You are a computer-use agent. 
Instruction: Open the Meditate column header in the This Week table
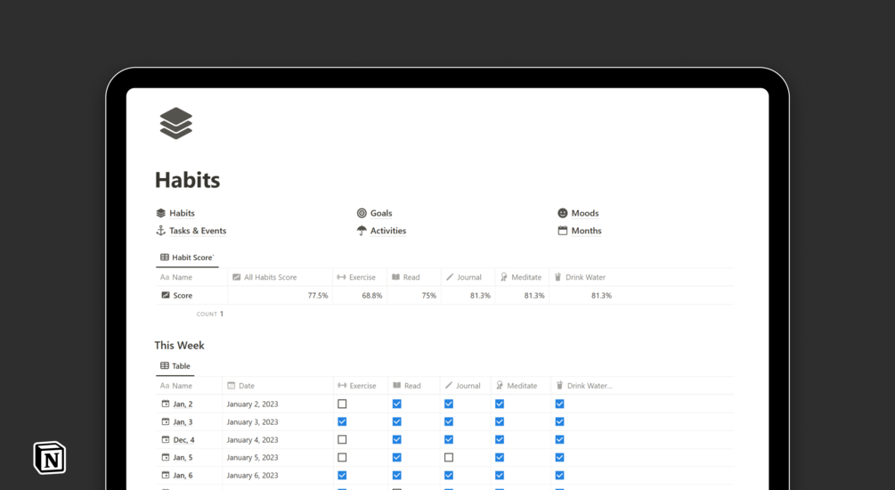(x=521, y=386)
